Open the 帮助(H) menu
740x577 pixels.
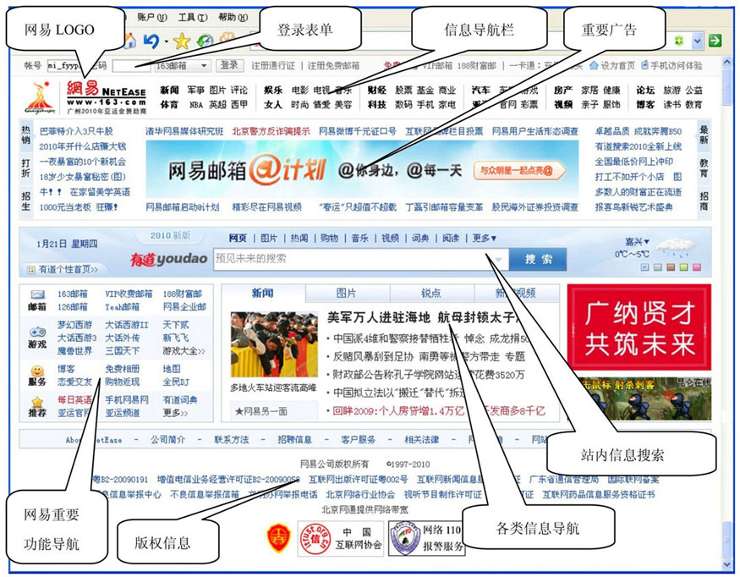click(x=233, y=18)
